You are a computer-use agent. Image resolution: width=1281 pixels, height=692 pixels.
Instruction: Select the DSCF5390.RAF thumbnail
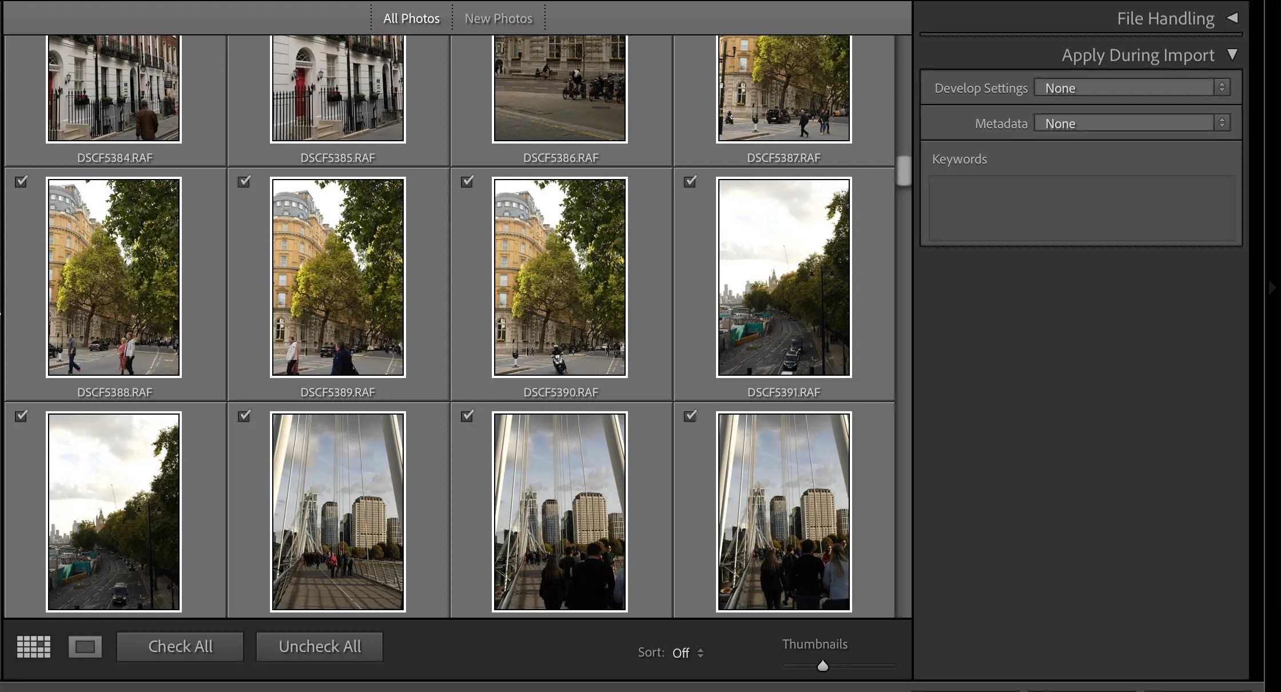(x=559, y=277)
